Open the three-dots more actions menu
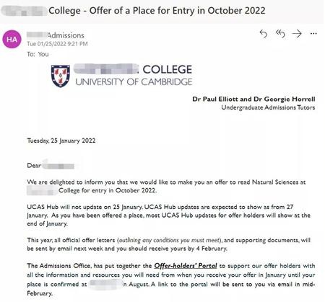This screenshot has height=302, width=325. (x=313, y=34)
